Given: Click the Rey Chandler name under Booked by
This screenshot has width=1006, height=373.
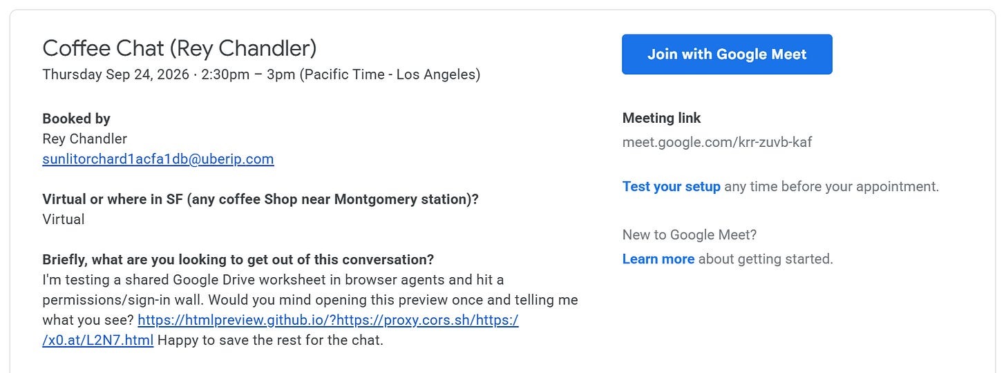Looking at the screenshot, I should (84, 139).
